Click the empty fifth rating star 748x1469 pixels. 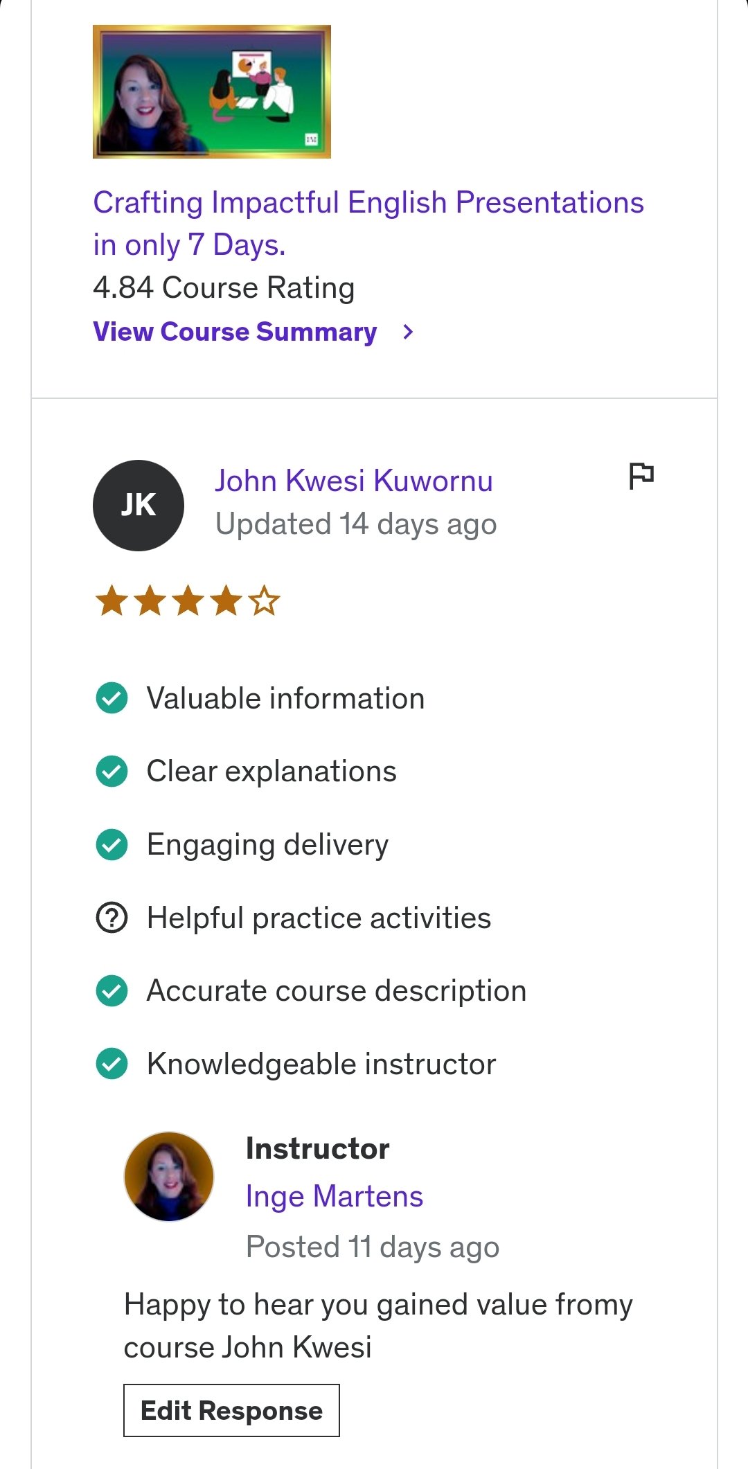point(265,600)
